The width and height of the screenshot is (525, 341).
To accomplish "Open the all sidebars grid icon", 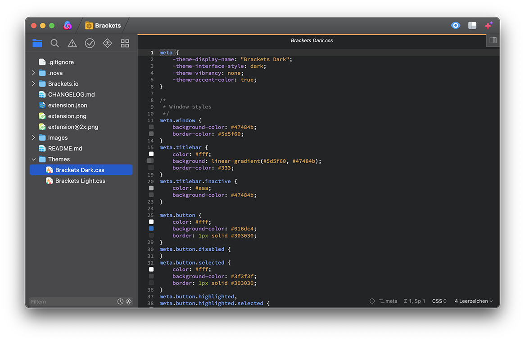I will pyautogui.click(x=125, y=43).
